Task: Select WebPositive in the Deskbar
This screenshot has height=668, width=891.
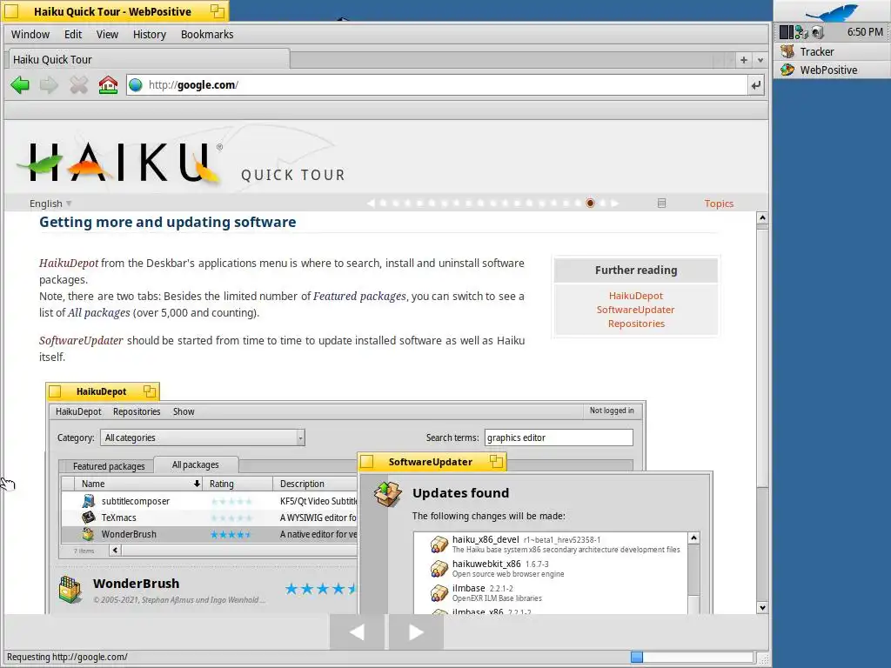Action: pos(831,70)
